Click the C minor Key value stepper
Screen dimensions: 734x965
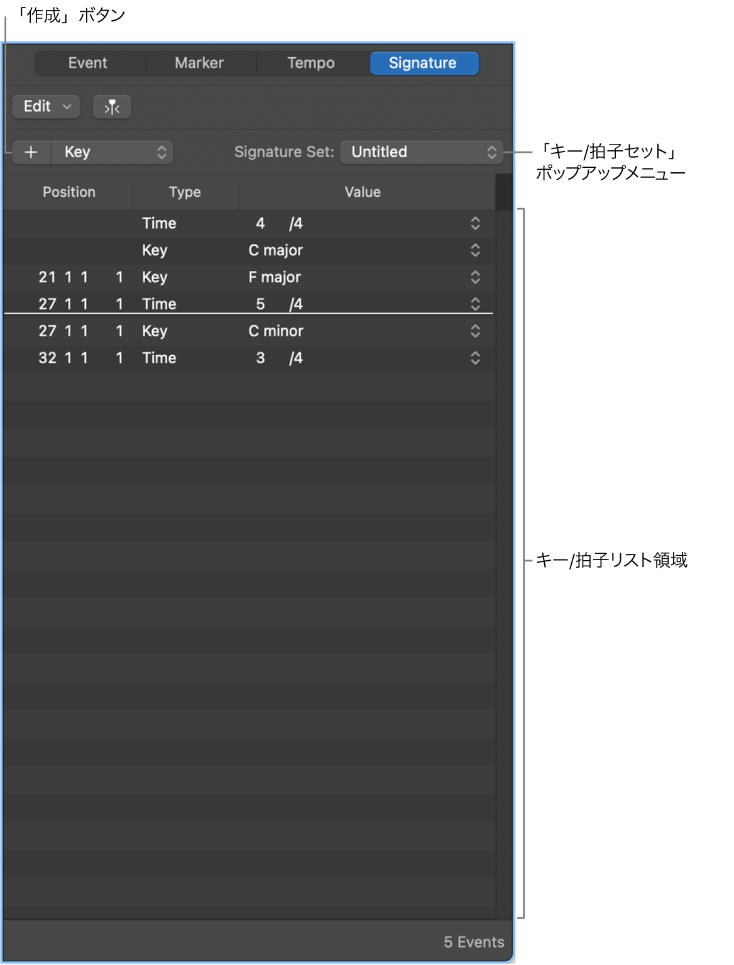click(474, 331)
